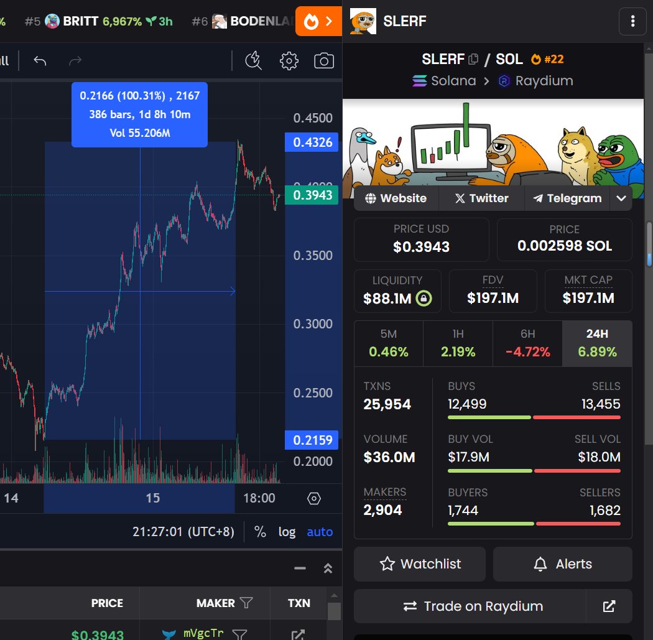653x640 pixels.
Task: Take a chart snapshot with camera icon
Action: click(x=324, y=61)
